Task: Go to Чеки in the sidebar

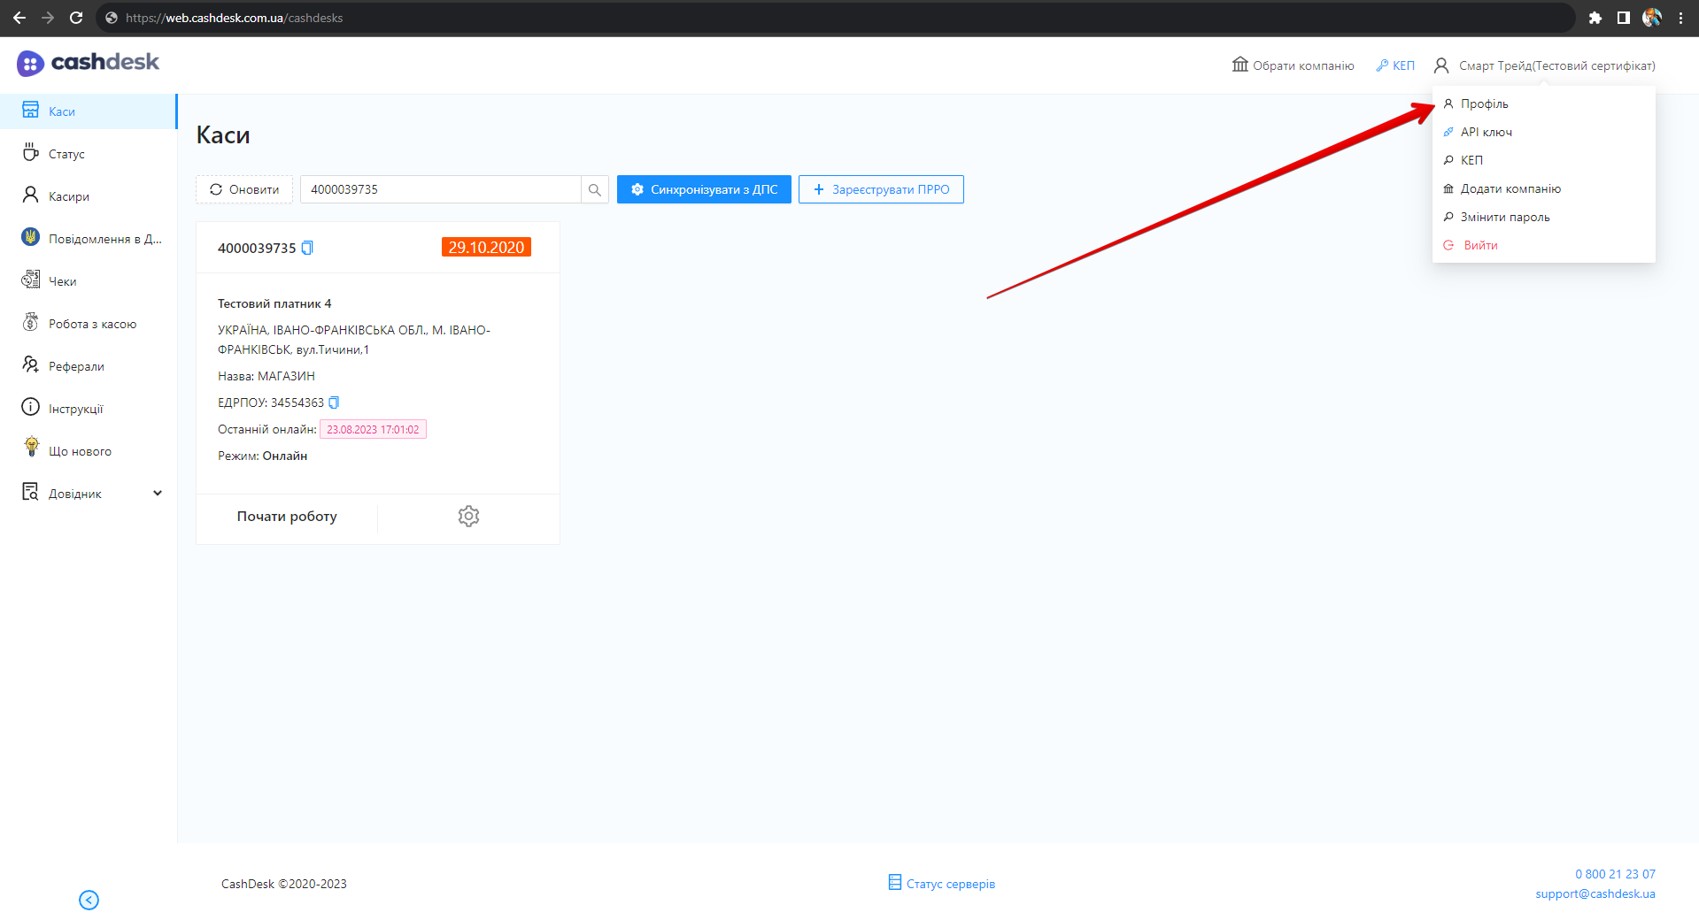Action: (62, 281)
